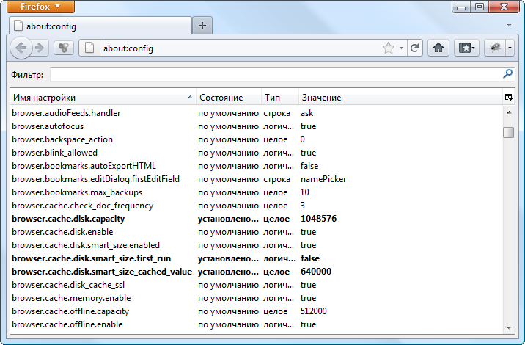
Task: Select browser.cache.disk.smart_size.first_run preference
Action: (257, 258)
